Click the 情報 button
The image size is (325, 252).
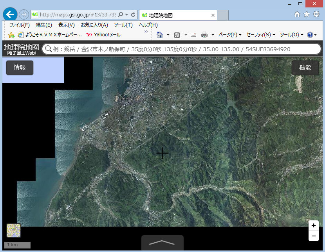(20, 68)
